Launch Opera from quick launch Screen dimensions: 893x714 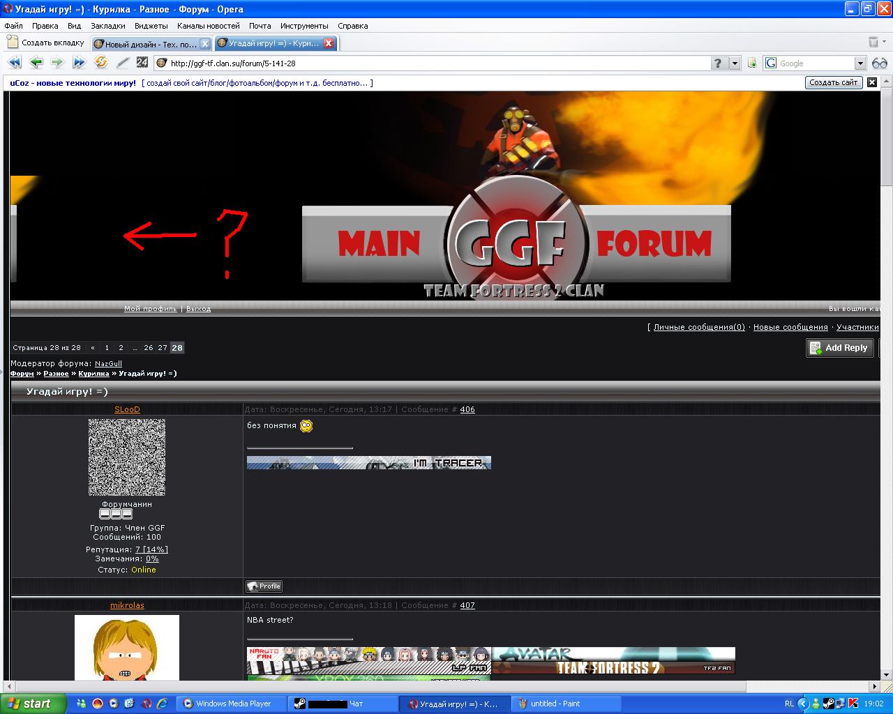pos(147,704)
